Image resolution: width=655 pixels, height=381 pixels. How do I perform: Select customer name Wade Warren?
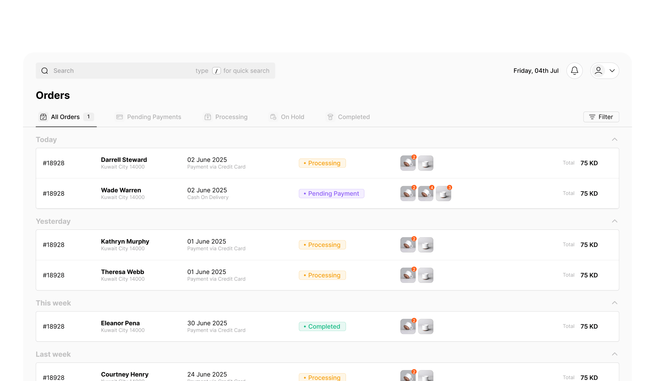[121, 190]
